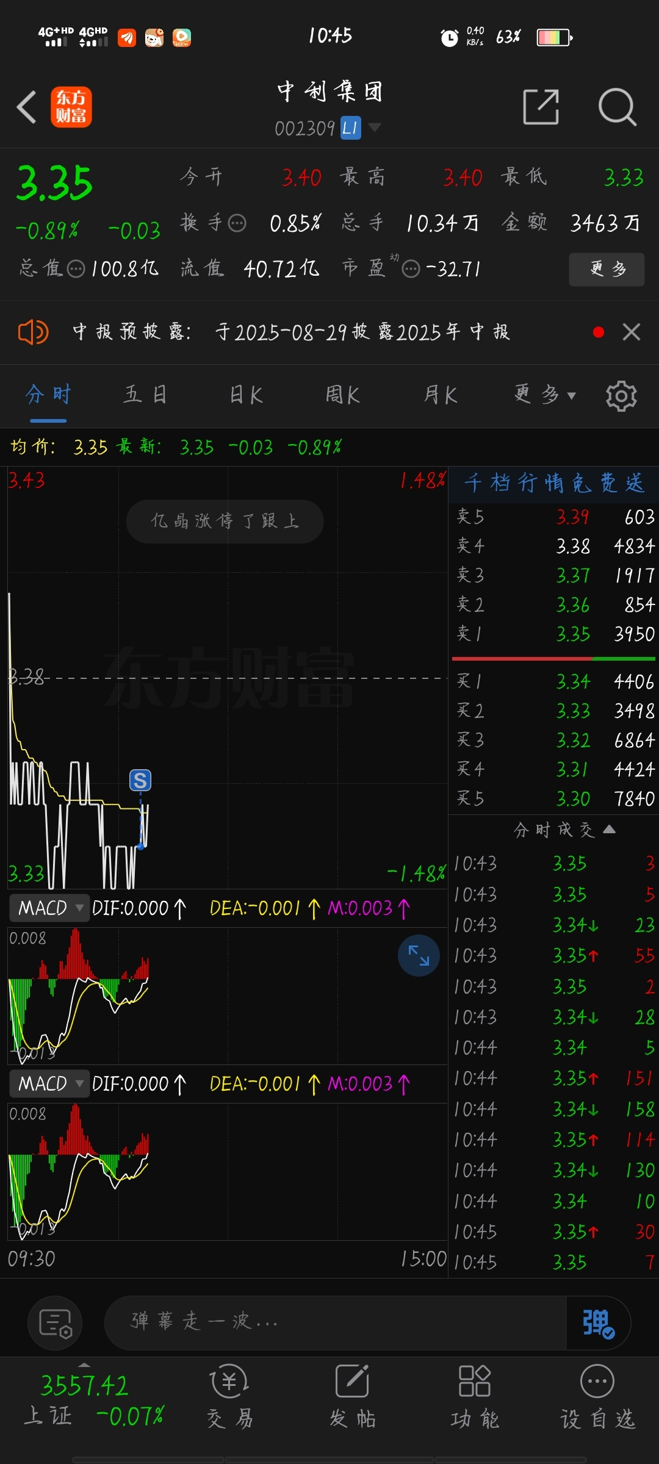Tap the share icon
659x1464 pixels.
[x=541, y=107]
